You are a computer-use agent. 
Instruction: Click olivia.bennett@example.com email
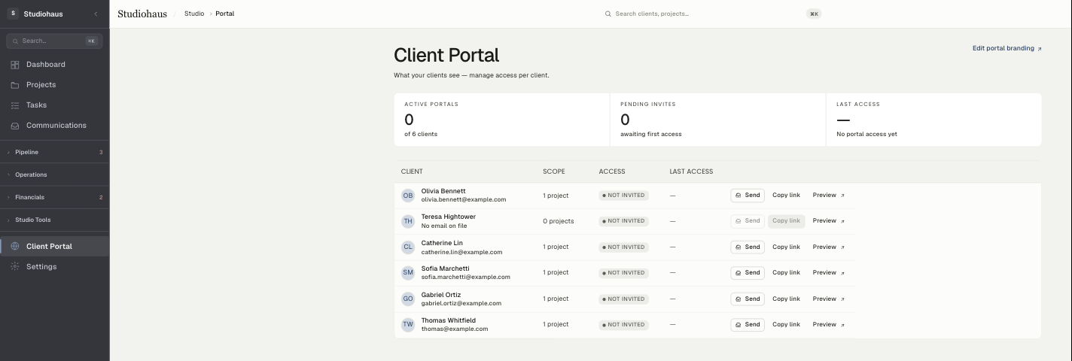(464, 200)
